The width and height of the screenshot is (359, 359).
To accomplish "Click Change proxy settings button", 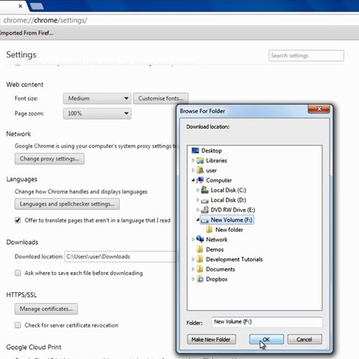I will coord(50,159).
